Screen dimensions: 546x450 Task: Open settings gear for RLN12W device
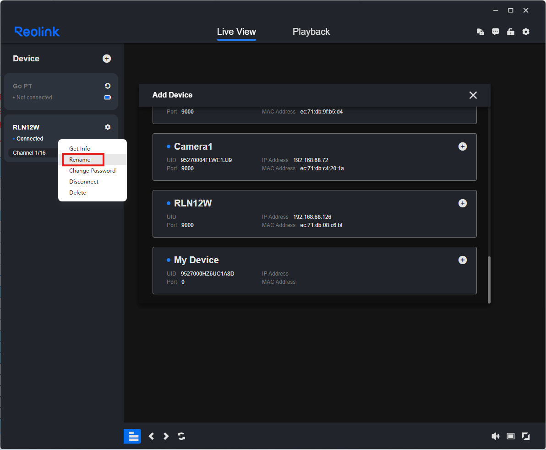[108, 127]
